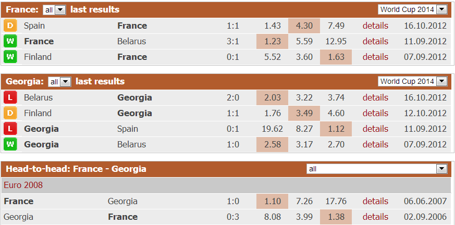Open Georgia's 'all' venue filter dropdown
Image resolution: width=455 pixels, height=225 pixels.
(x=59, y=82)
